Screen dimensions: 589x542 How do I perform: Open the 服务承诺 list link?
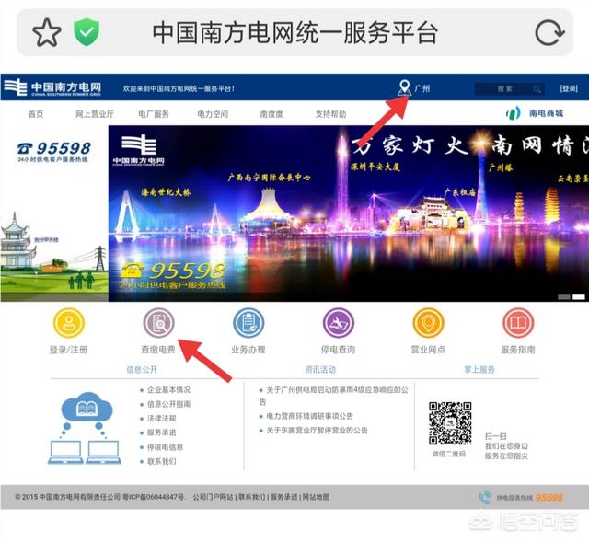point(162,432)
